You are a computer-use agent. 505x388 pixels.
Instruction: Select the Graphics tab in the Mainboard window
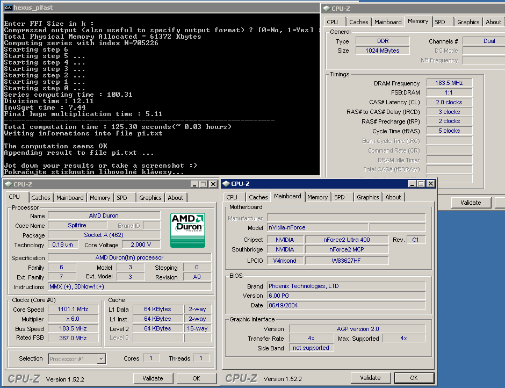pos(367,197)
